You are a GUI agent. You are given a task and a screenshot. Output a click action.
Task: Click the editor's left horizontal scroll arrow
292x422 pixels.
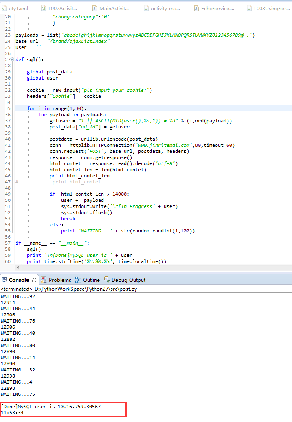click(x=18, y=267)
